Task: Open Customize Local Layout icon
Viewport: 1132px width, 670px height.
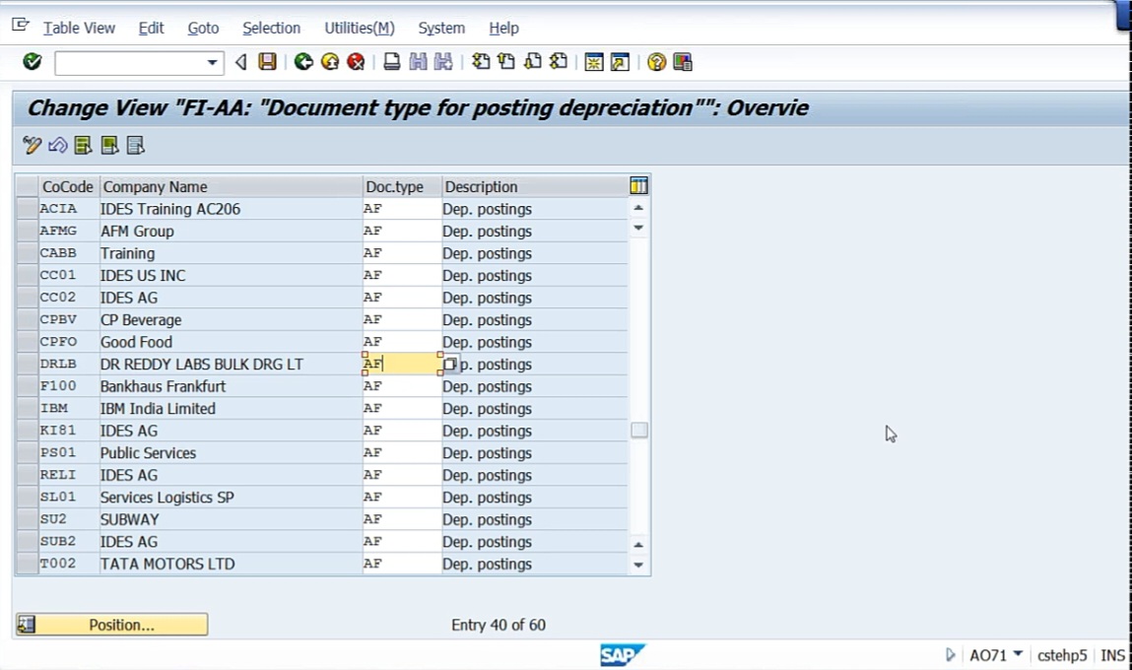Action: [682, 63]
